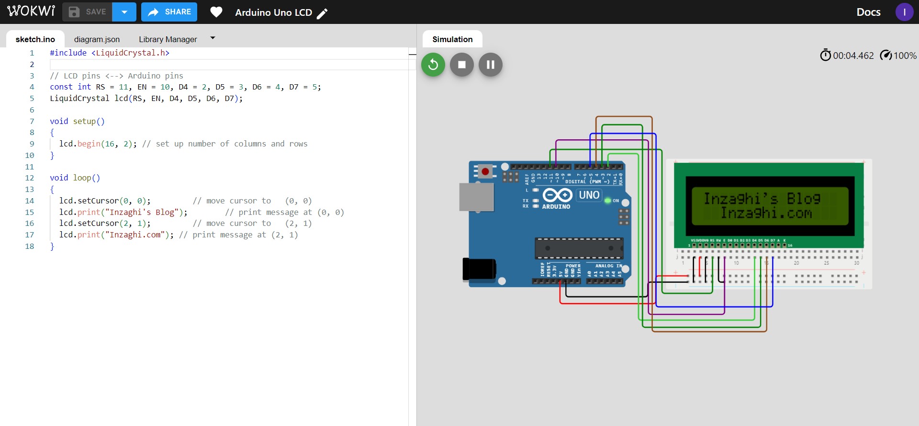Click the simulation speed gauge icon

[x=886, y=55]
